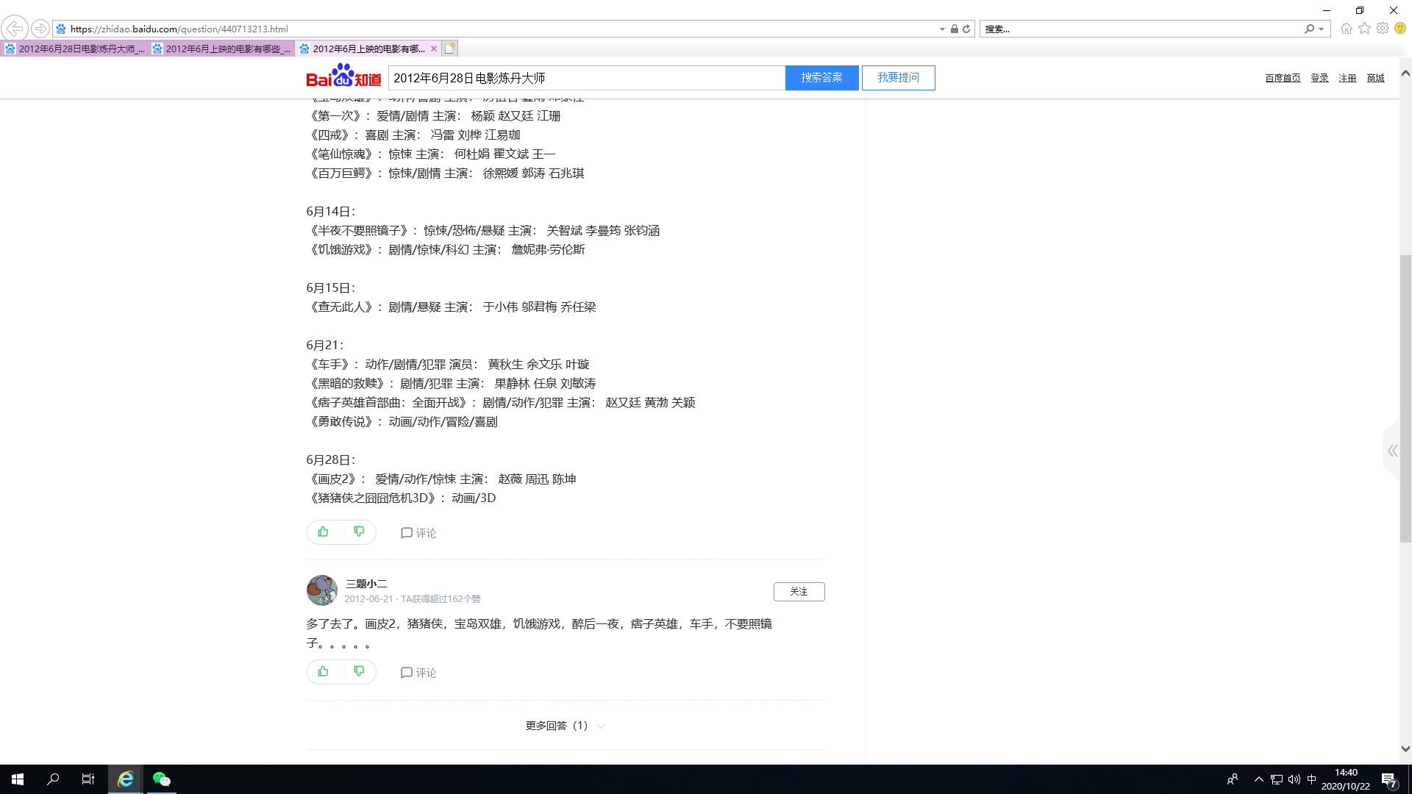The height and width of the screenshot is (794, 1412).
Task: Open browser settings gear icon
Action: [1383, 29]
